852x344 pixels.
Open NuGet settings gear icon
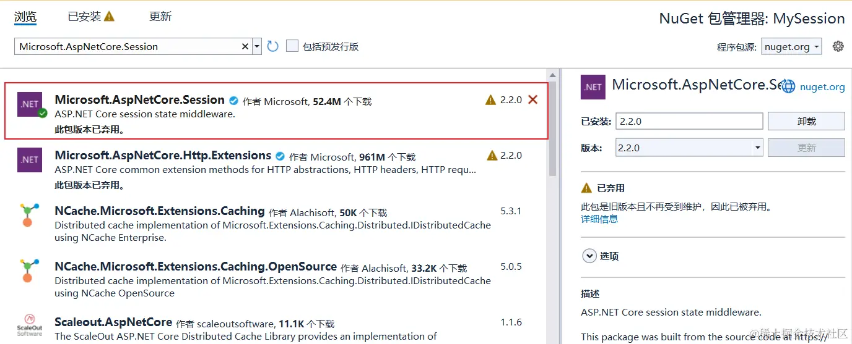(838, 46)
